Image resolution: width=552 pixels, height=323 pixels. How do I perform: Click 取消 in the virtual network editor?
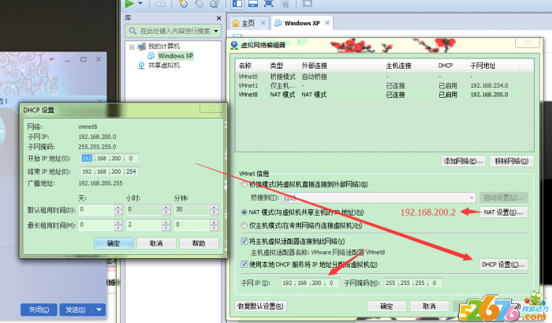(x=430, y=306)
